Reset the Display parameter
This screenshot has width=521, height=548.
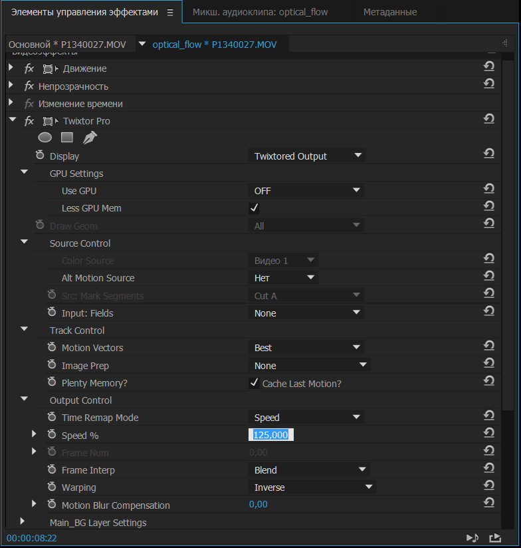click(x=489, y=154)
